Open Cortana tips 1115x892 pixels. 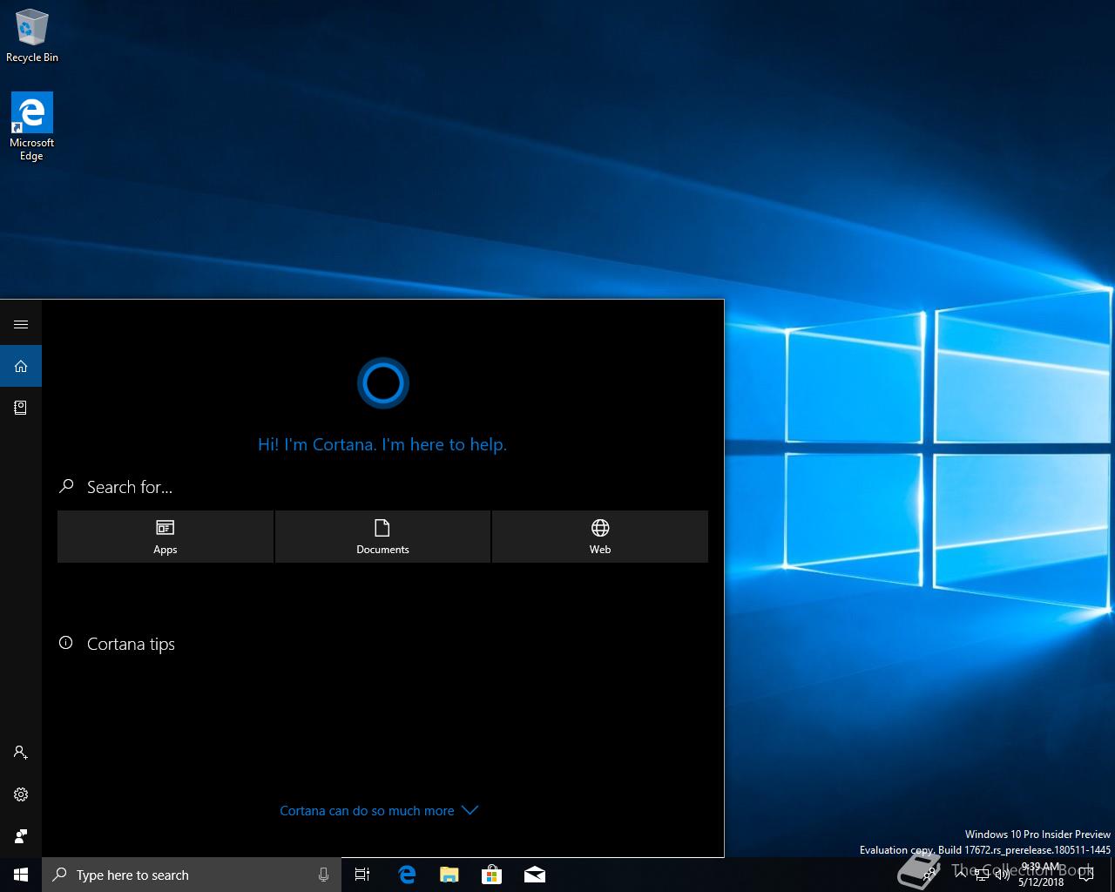tap(131, 644)
